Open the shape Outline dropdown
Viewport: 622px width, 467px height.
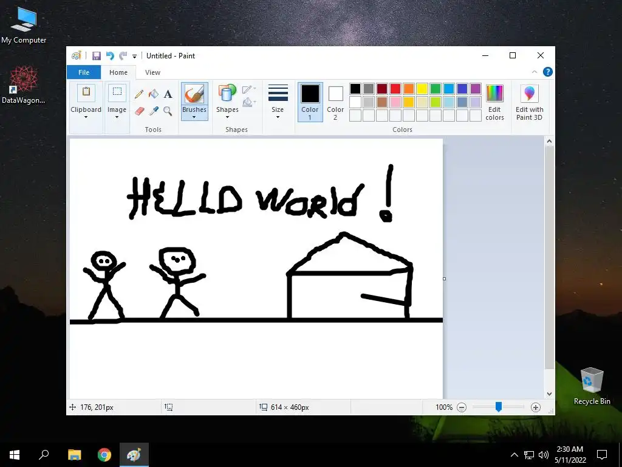[249, 89]
